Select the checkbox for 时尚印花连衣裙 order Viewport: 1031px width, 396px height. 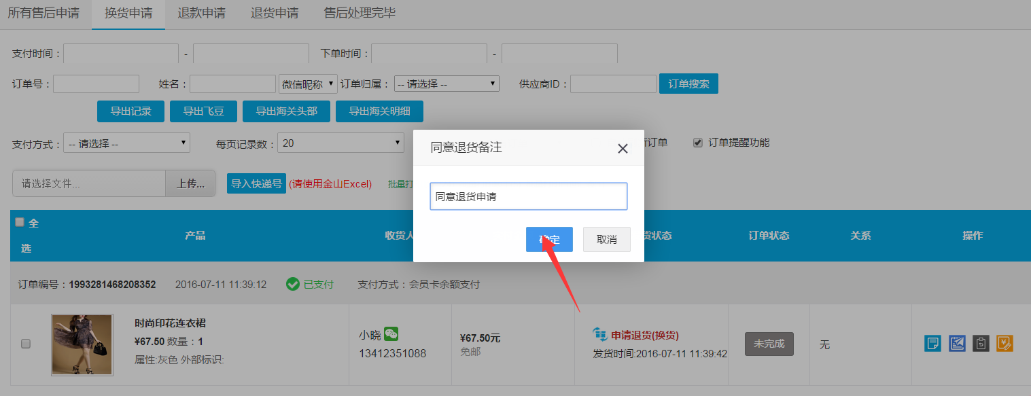click(26, 344)
